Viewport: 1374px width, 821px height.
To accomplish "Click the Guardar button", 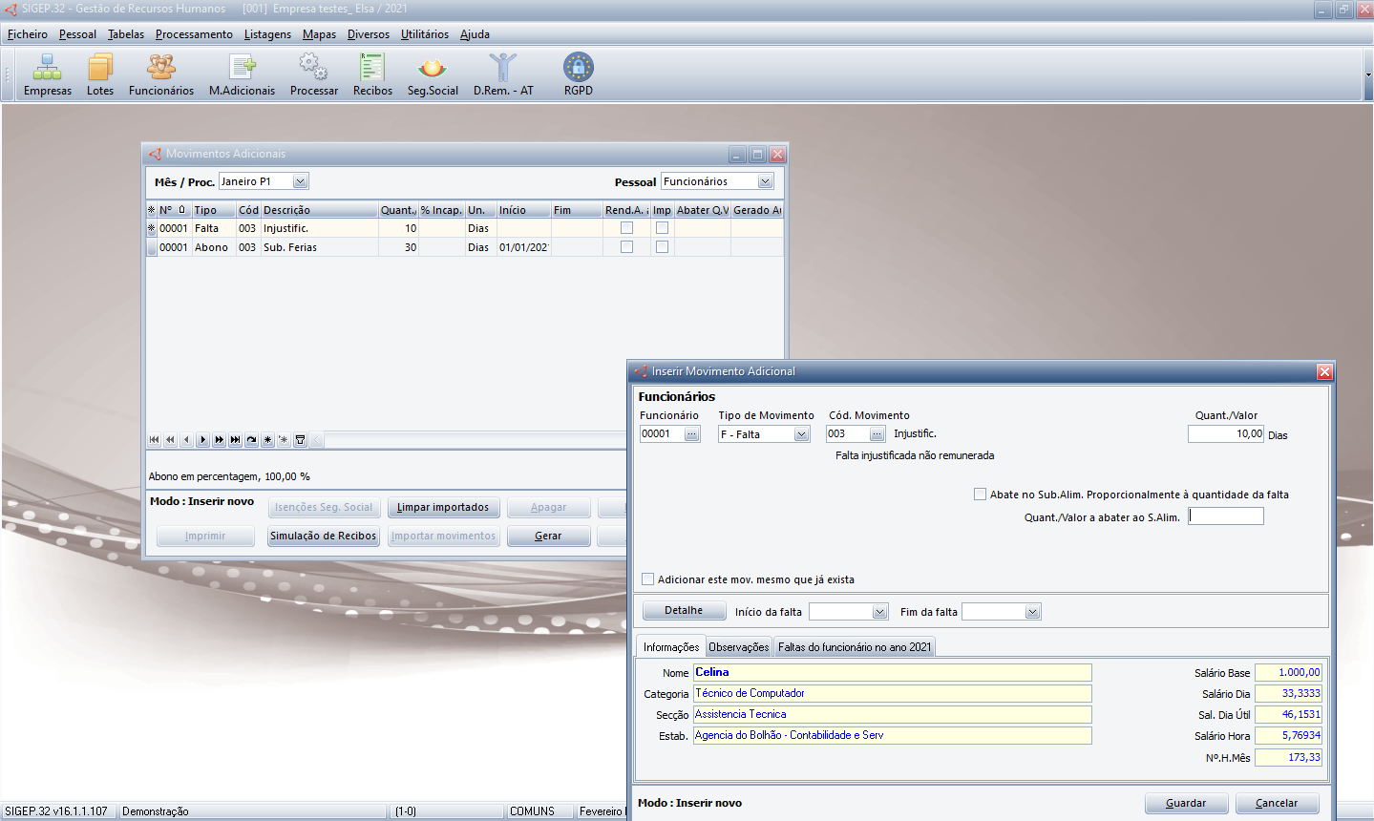I will tap(1186, 803).
